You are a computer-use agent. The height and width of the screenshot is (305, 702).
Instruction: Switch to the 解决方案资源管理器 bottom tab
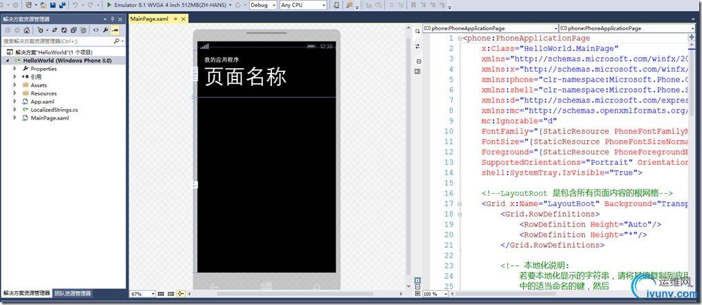[x=27, y=293]
